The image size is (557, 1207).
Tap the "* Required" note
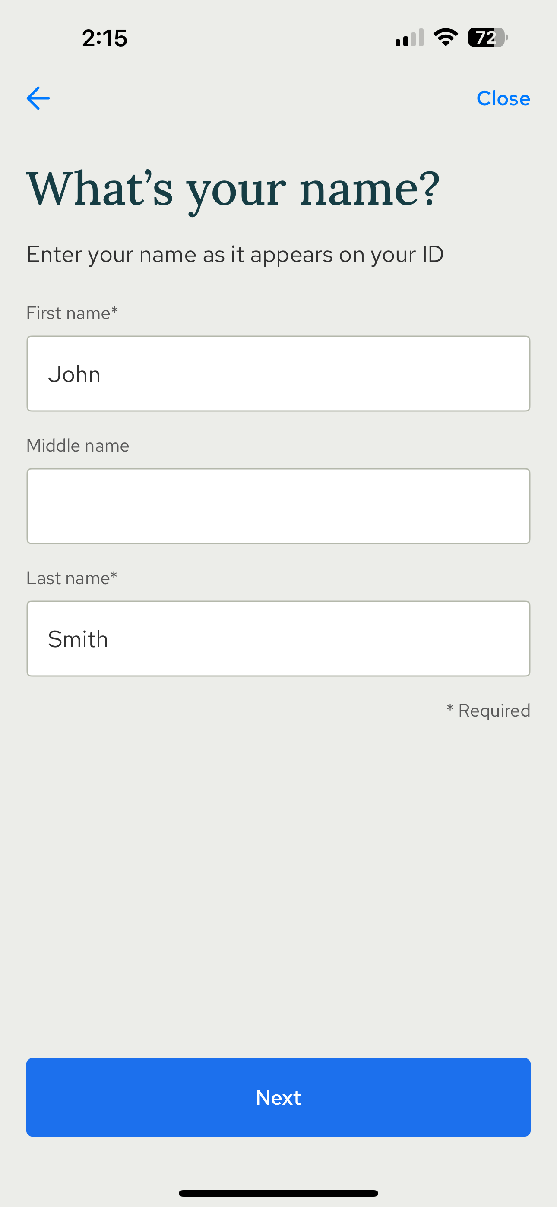[488, 710]
